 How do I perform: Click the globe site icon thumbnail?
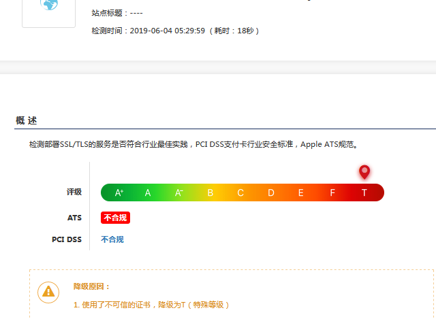pos(48,7)
